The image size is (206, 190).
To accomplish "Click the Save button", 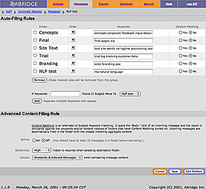I will point(175,171).
